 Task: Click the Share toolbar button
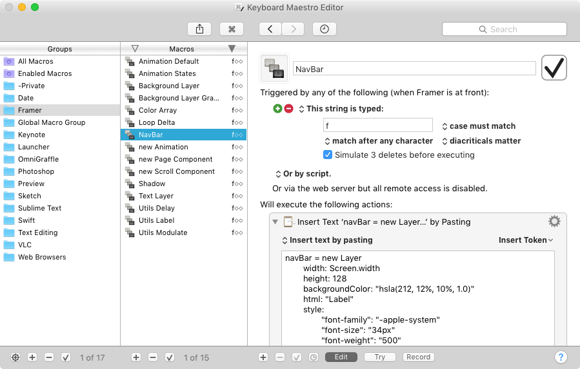pyautogui.click(x=199, y=29)
